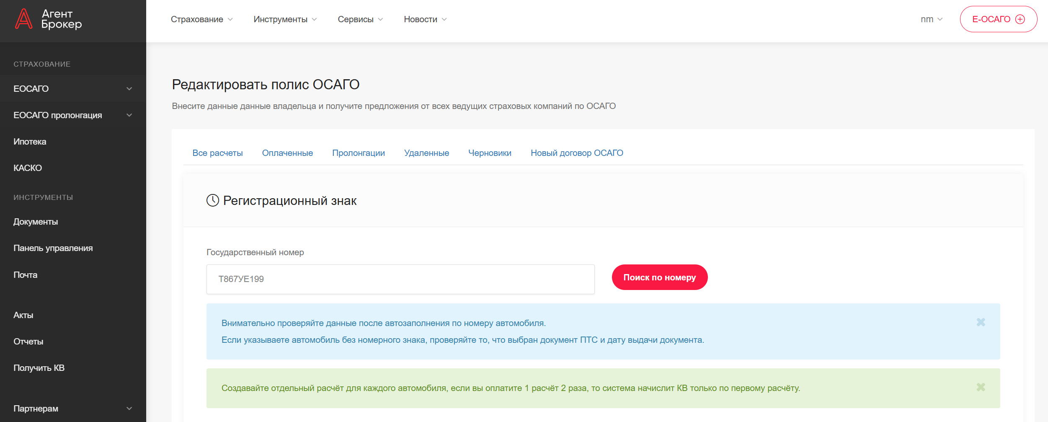The width and height of the screenshot is (1048, 422).
Task: Open the Новости dropdown menu
Action: (425, 19)
